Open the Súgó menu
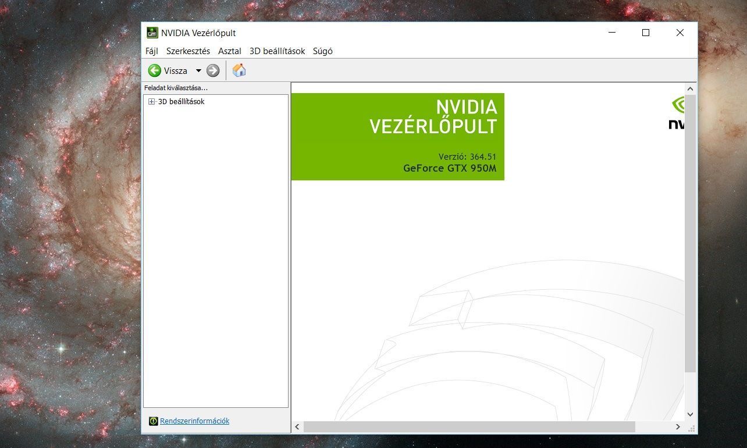 point(323,51)
